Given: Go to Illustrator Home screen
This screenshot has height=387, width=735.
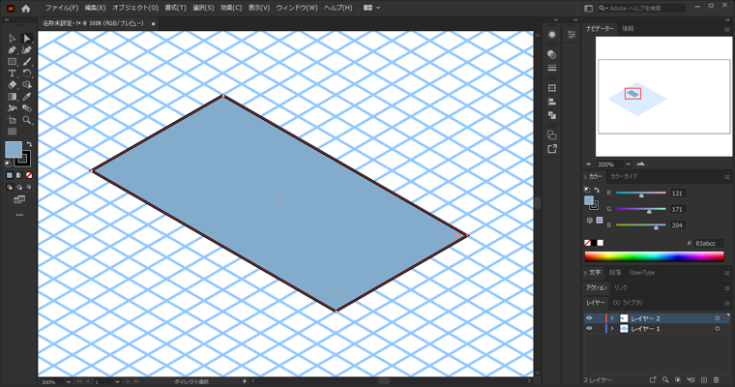Looking at the screenshot, I should [x=26, y=8].
